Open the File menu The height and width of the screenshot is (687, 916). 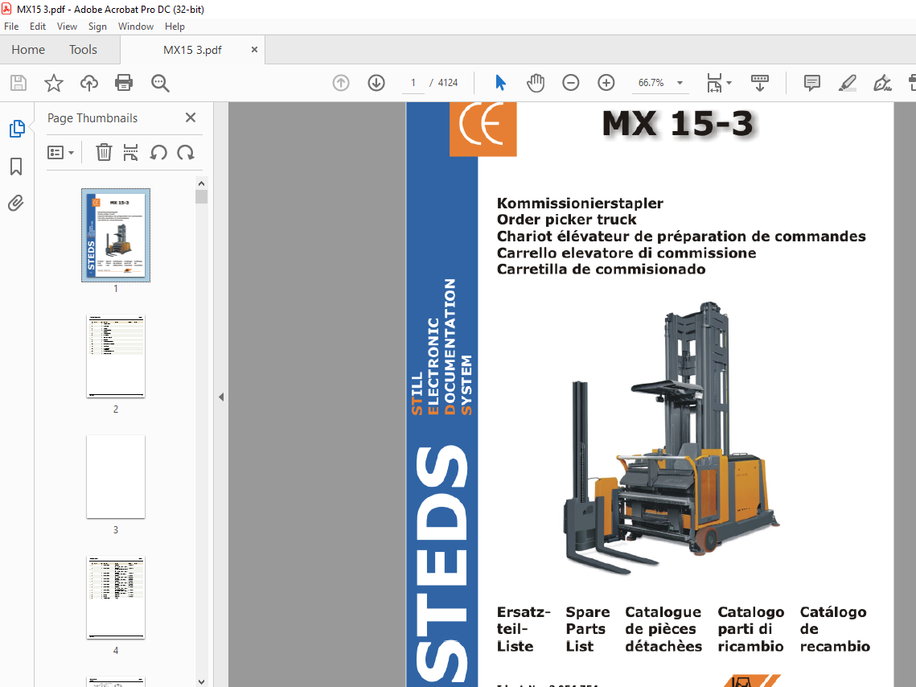11,27
